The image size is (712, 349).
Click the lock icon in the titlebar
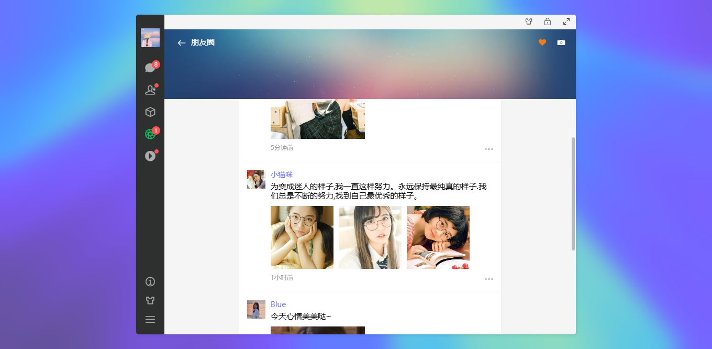coord(548,21)
